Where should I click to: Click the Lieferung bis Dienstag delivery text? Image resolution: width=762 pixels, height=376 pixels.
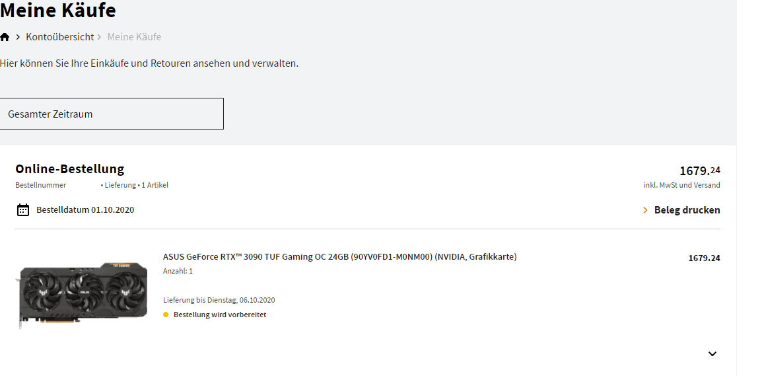tap(219, 300)
